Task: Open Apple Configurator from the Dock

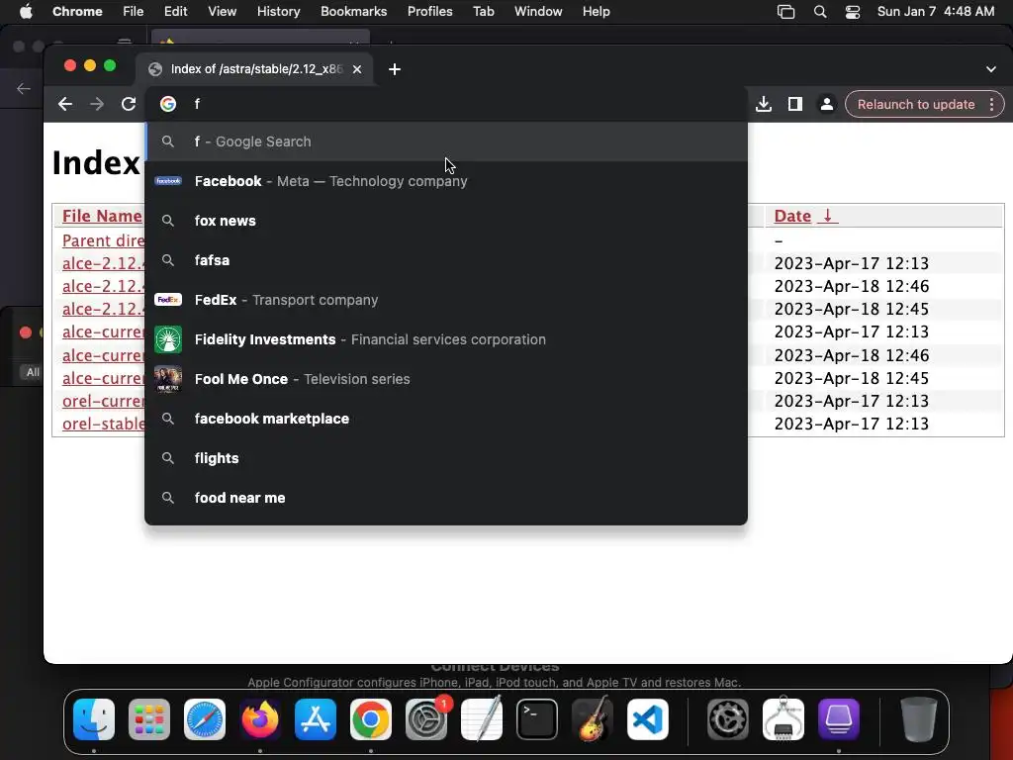Action: 839,719
